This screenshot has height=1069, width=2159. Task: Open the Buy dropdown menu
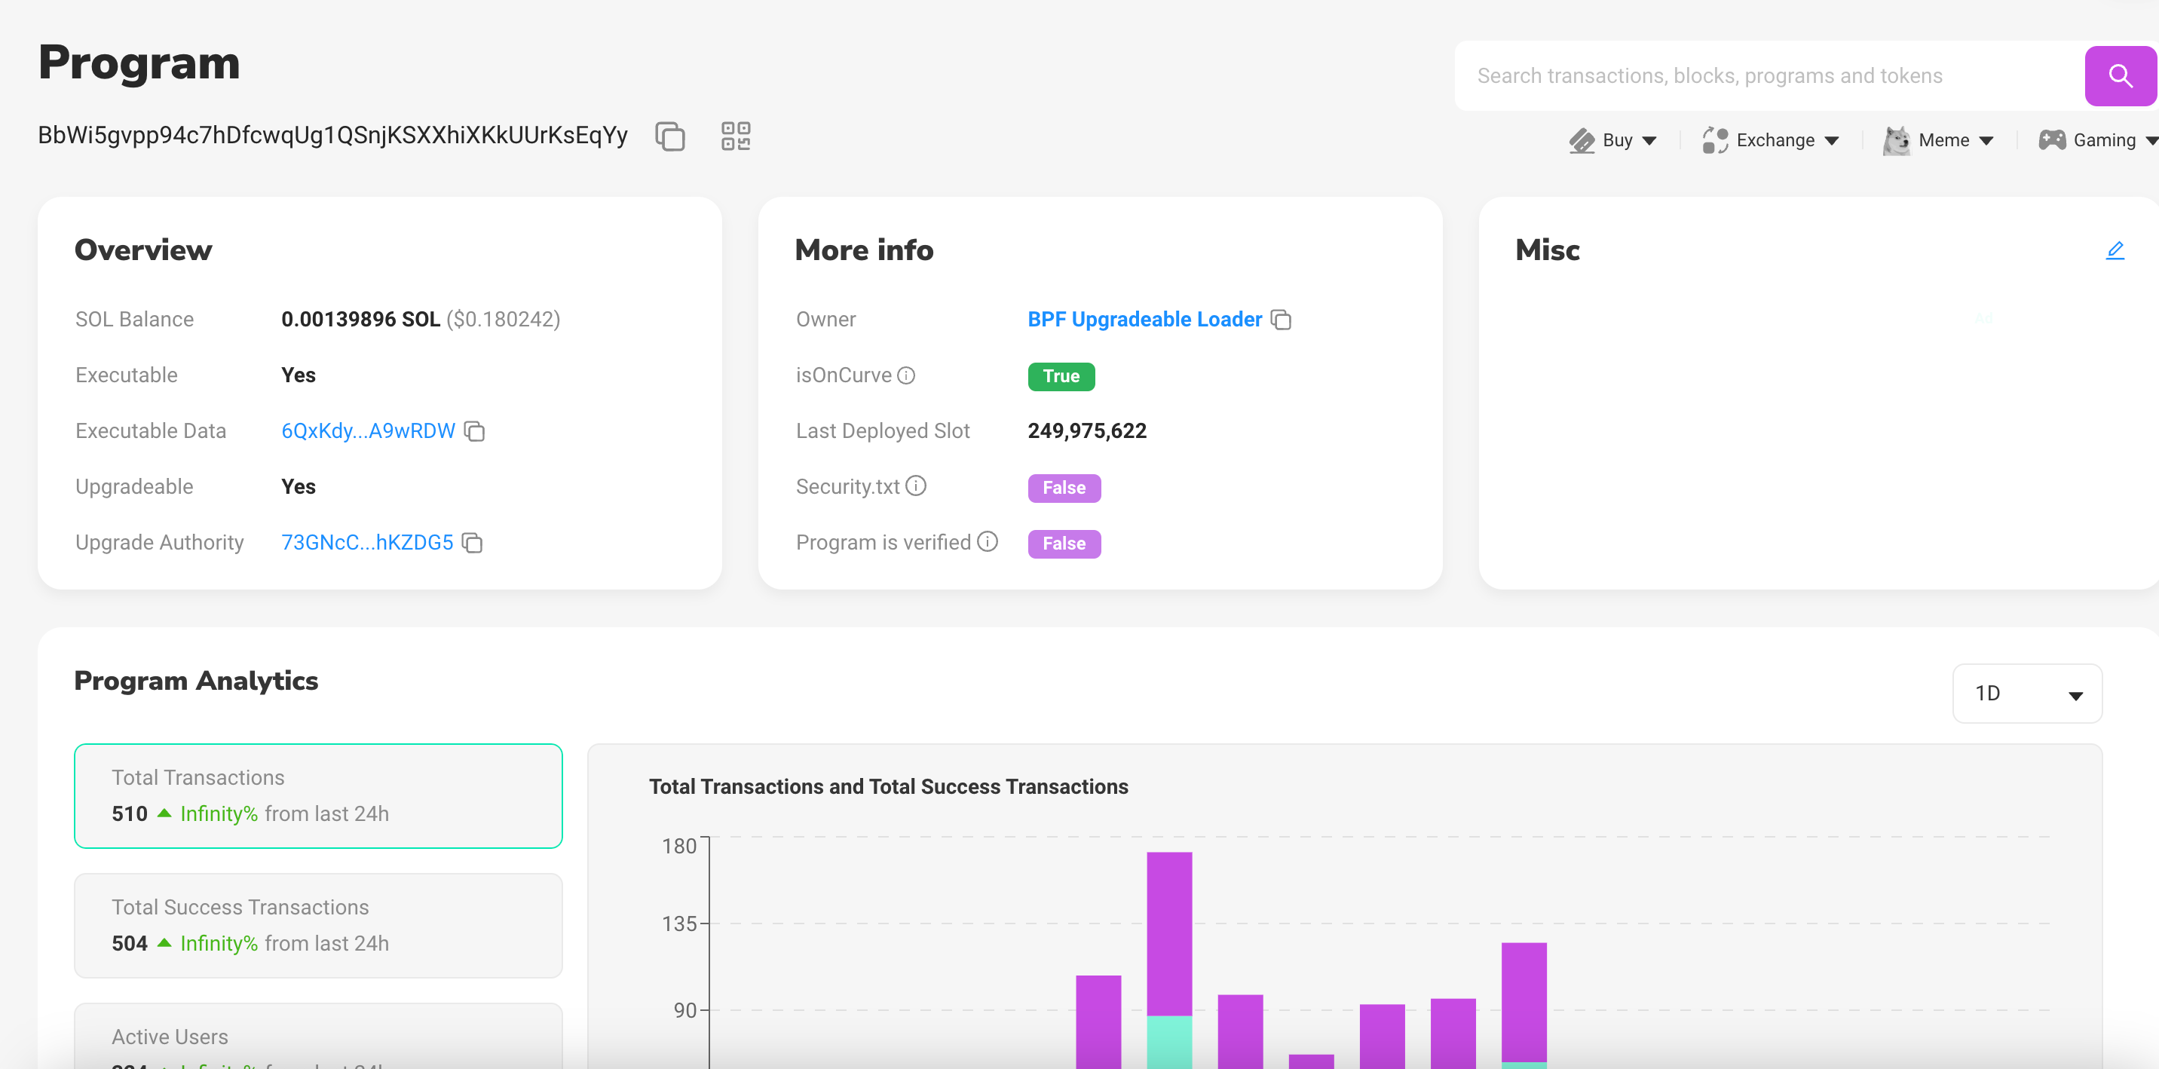(1613, 140)
